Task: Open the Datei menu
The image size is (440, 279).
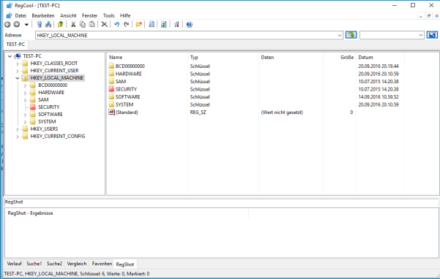Action: pos(20,15)
